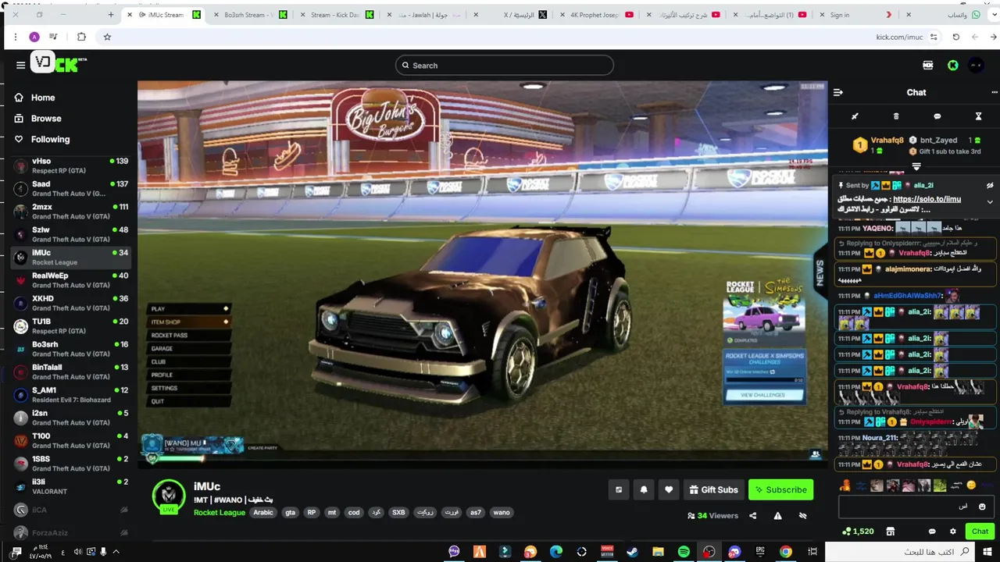Click the taskbar volume icon
The height and width of the screenshot is (562, 1000).
point(77,552)
